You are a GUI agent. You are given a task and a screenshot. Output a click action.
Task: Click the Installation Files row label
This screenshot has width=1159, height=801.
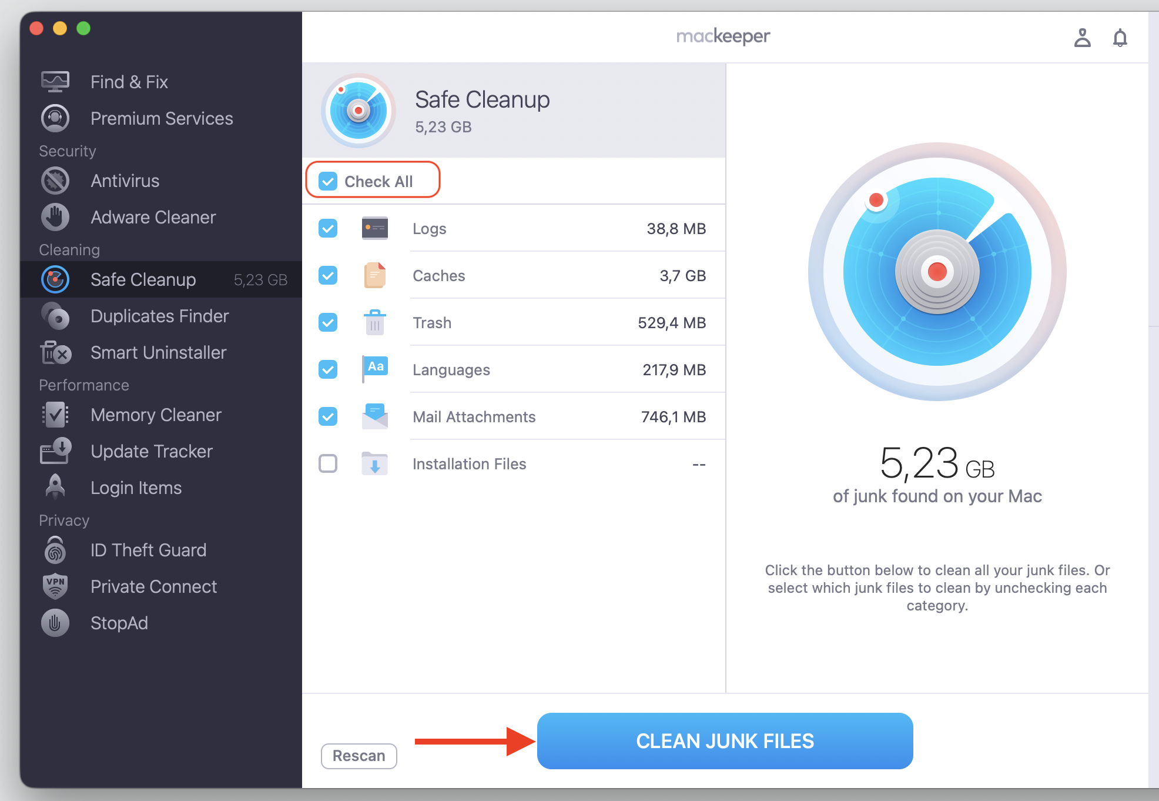tap(470, 463)
